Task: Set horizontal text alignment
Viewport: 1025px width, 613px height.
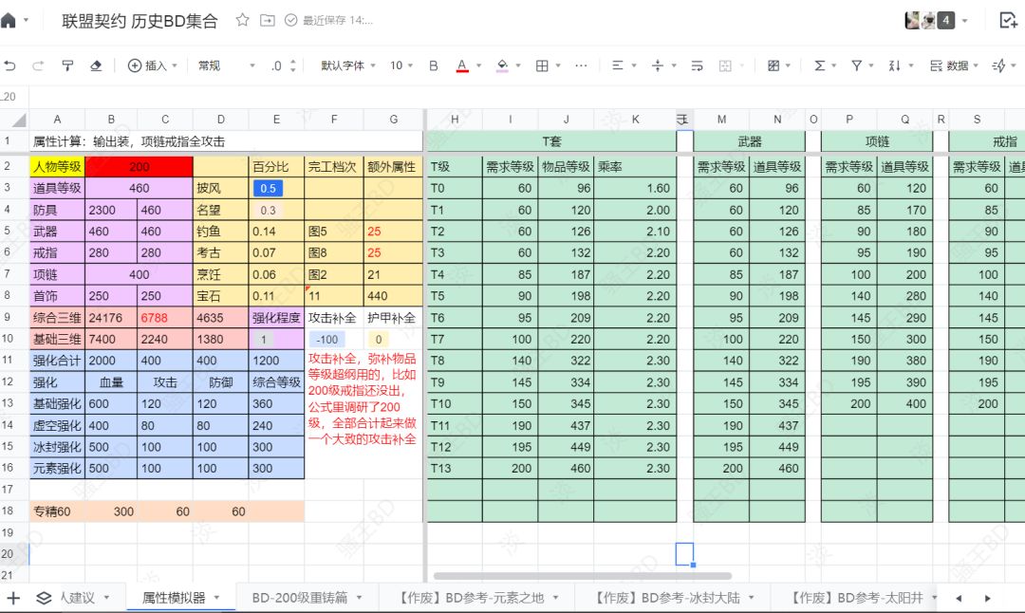Action: (617, 65)
